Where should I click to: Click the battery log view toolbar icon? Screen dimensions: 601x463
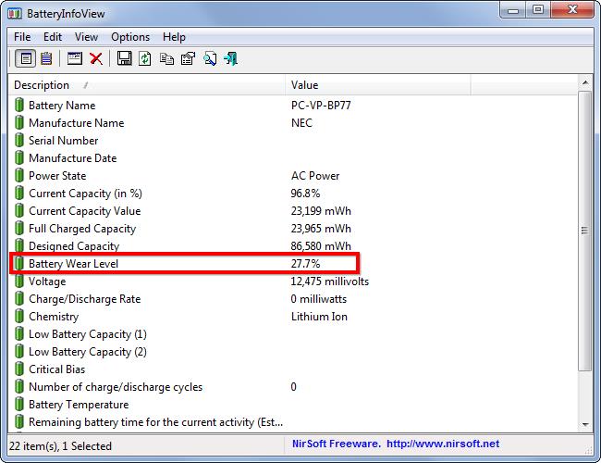45,58
